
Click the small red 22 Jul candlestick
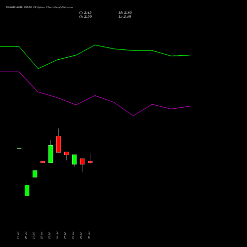43,162
